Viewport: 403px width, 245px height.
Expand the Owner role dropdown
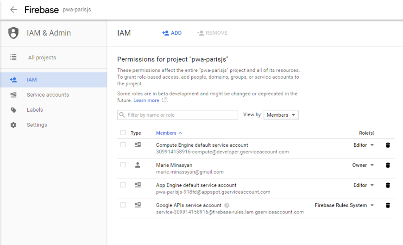[x=363, y=165]
